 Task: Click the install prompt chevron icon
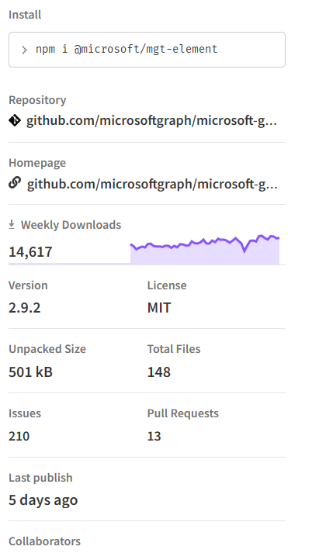coord(25,50)
